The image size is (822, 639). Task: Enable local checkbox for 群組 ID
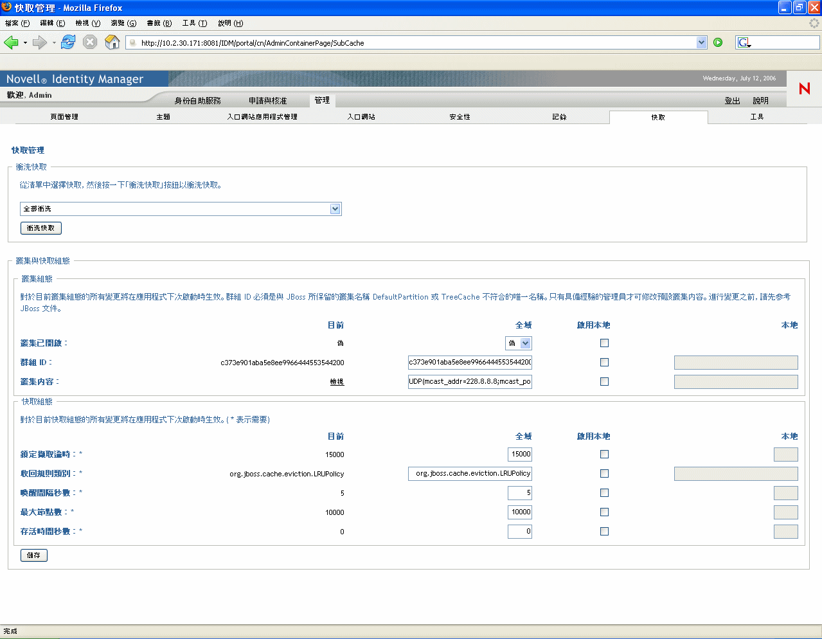tap(604, 363)
